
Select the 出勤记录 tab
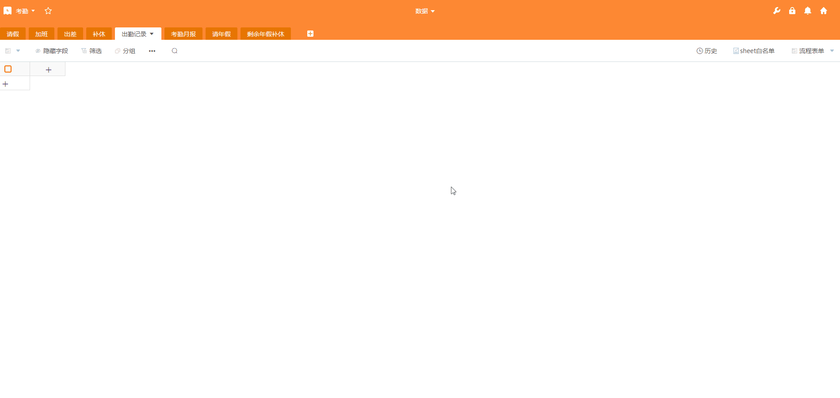(x=134, y=34)
